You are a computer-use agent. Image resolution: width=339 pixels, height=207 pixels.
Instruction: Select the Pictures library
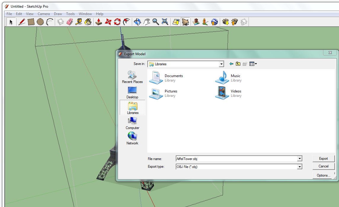pos(164,93)
